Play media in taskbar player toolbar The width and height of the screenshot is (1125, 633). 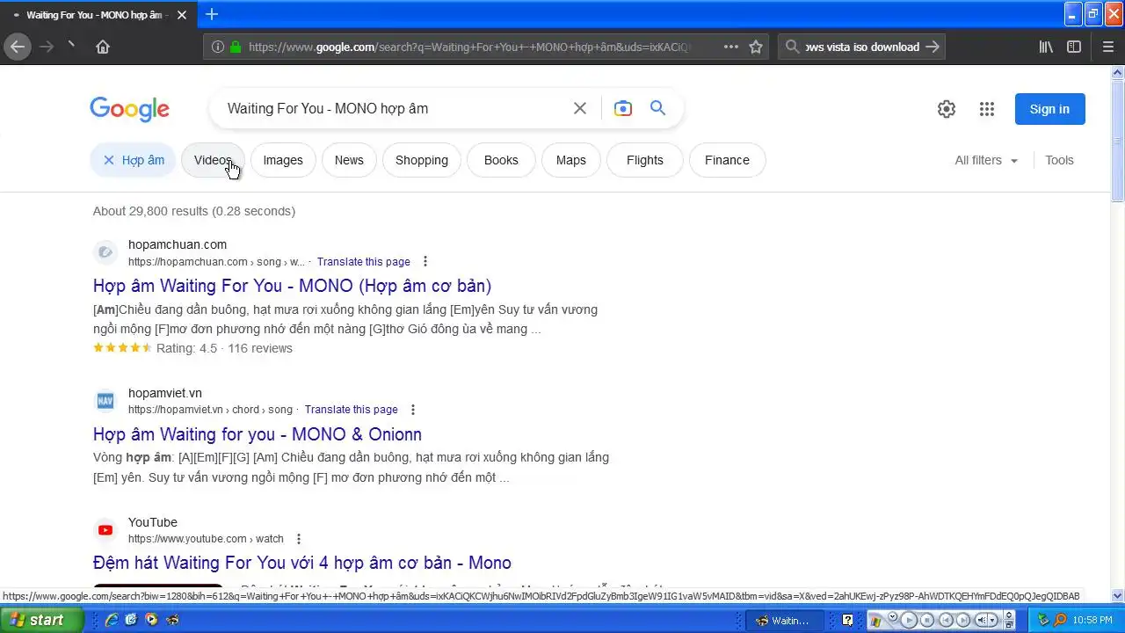[x=909, y=620]
